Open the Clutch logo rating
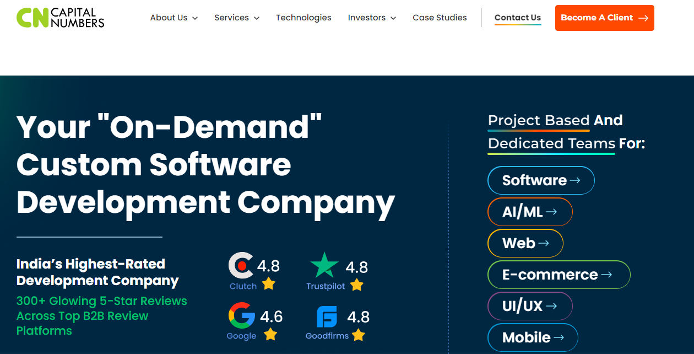This screenshot has width=694, height=354. (241, 266)
